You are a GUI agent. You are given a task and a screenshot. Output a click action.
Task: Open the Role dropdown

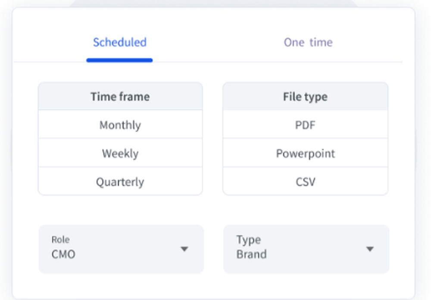[121, 249]
